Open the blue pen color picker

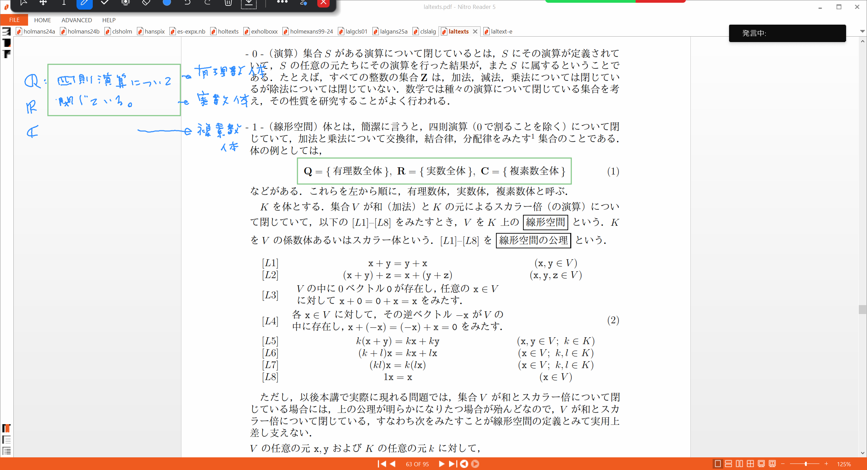point(167,3)
